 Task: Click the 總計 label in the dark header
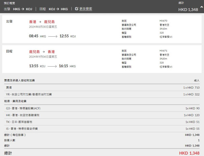click(181, 3)
